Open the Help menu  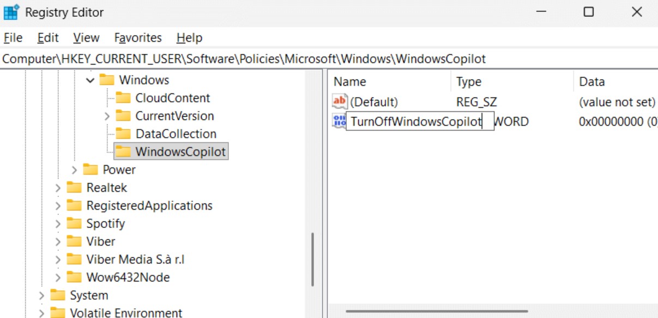189,38
